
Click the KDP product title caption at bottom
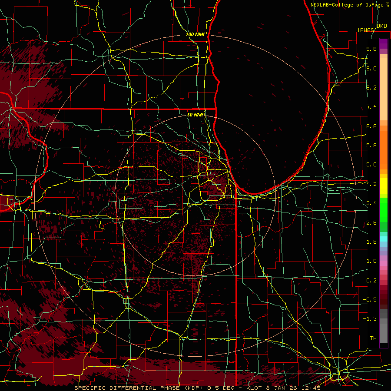click(x=198, y=388)
